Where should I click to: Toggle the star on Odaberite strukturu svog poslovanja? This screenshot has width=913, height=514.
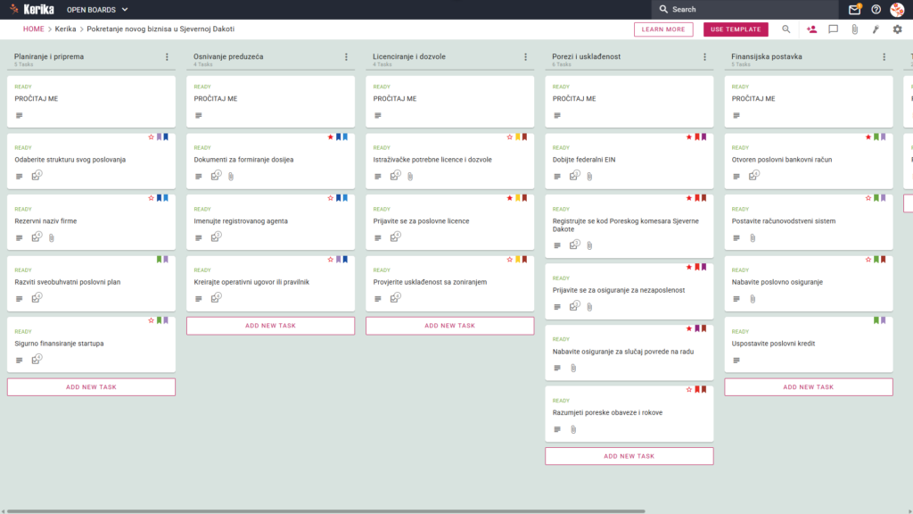click(x=151, y=137)
